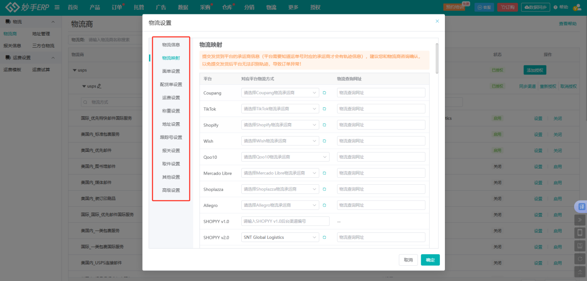Screen dimensions: 587x281
Task: Open the user avatar account menu
Action: pos(577,7)
